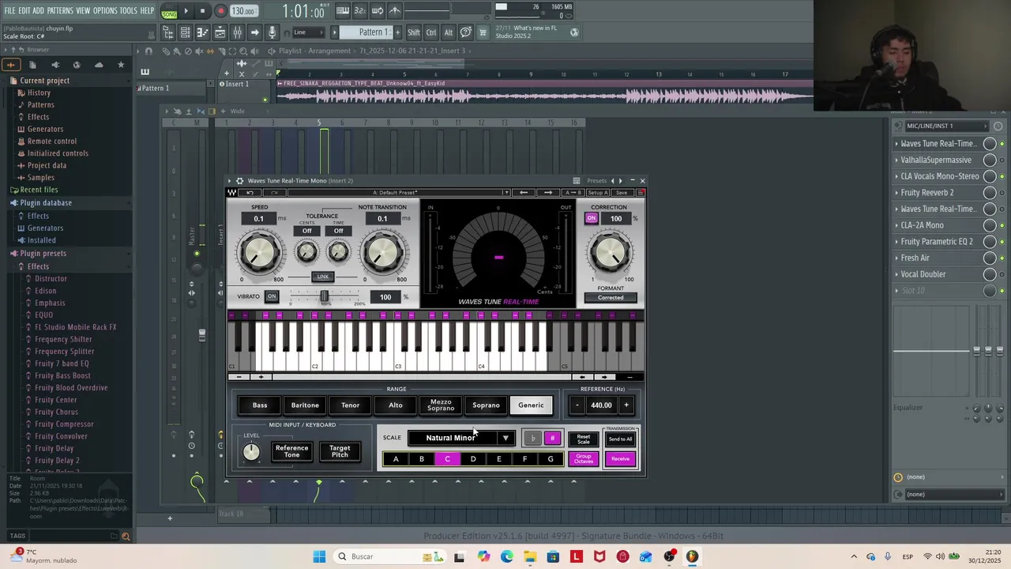The height and width of the screenshot is (569, 1011).
Task: Select the Soprano range button
Action: 486,405
